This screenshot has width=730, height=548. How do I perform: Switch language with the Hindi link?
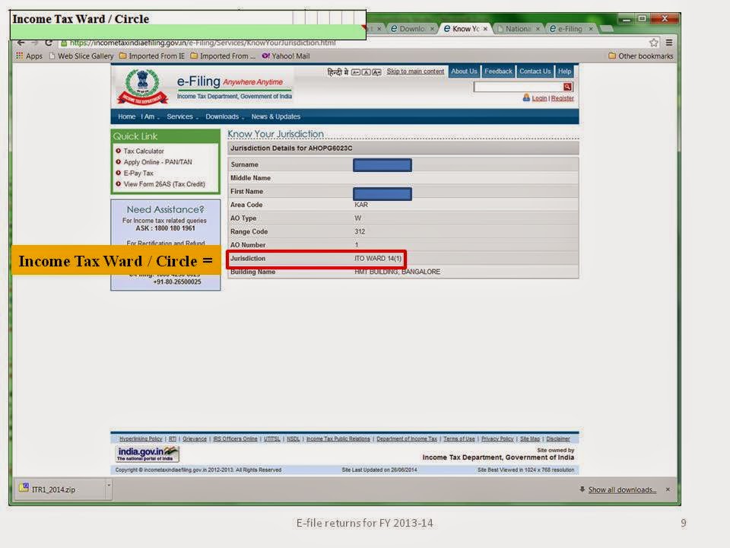click(338, 72)
